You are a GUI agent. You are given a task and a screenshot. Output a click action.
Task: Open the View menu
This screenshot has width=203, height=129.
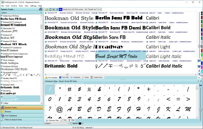[x=27, y=6]
